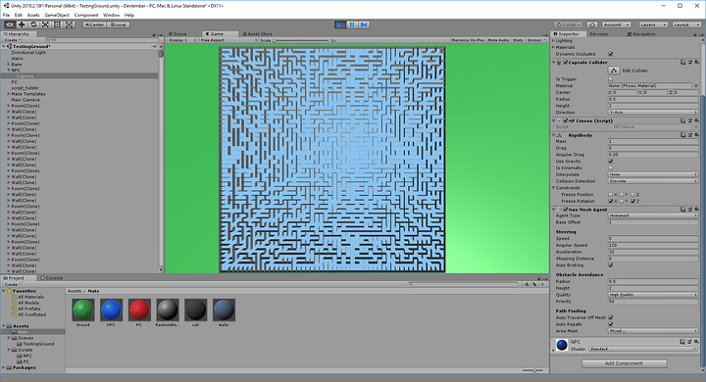Open the Layers dropdown
Screen dimensions: 706x382
coord(652,24)
